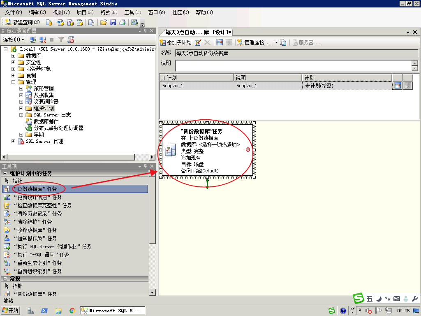This screenshot has height=316, width=421.
Task: Select the 资源调控器 tree item
Action: click(46, 102)
